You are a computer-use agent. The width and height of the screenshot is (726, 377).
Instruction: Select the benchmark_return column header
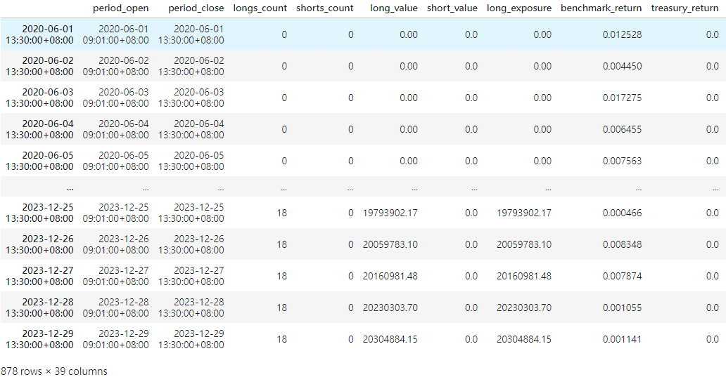coord(601,8)
